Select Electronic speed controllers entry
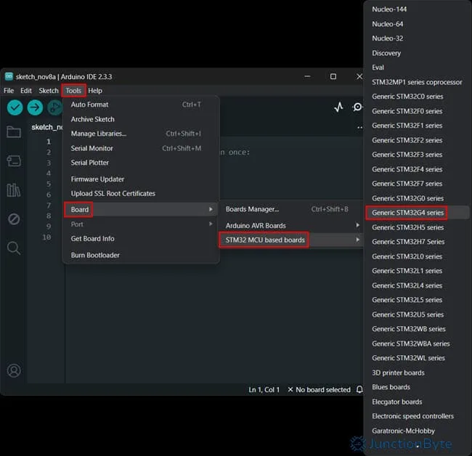The image size is (472, 456). [x=418, y=416]
